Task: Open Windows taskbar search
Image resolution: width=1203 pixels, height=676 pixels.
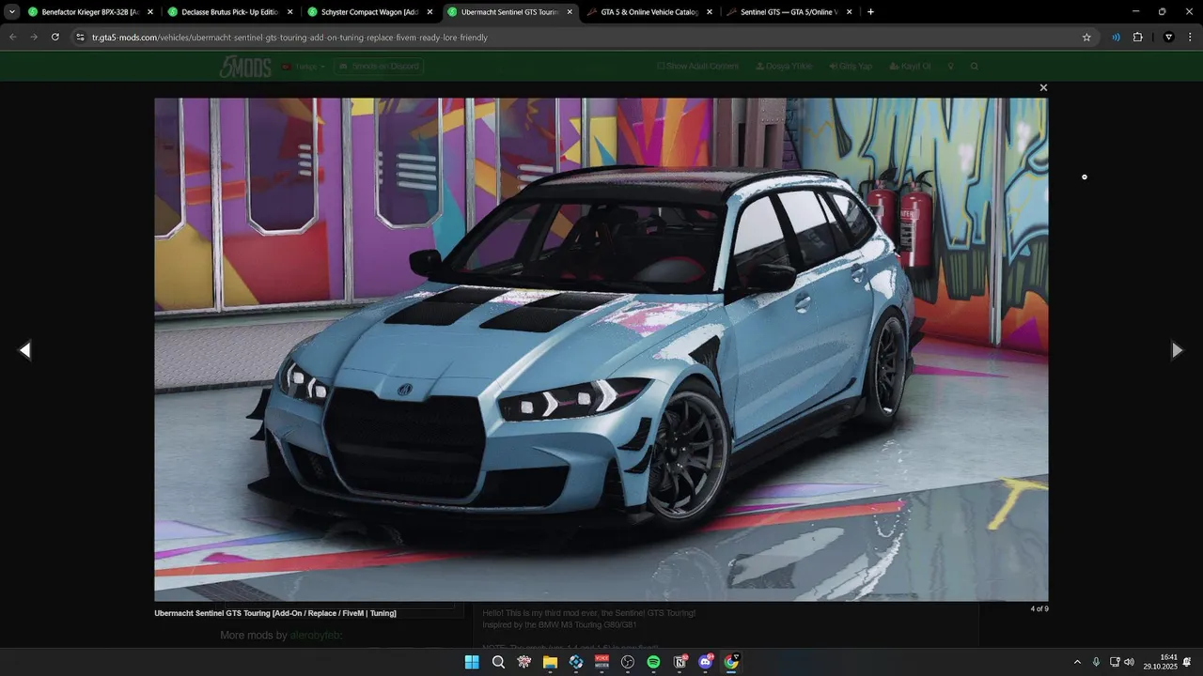Action: pyautogui.click(x=498, y=662)
